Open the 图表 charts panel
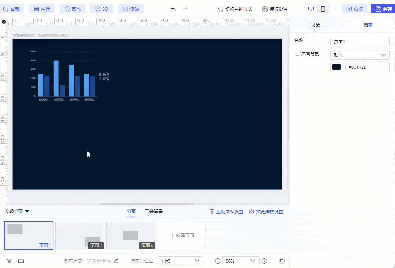395x268 pixels. click(12, 9)
